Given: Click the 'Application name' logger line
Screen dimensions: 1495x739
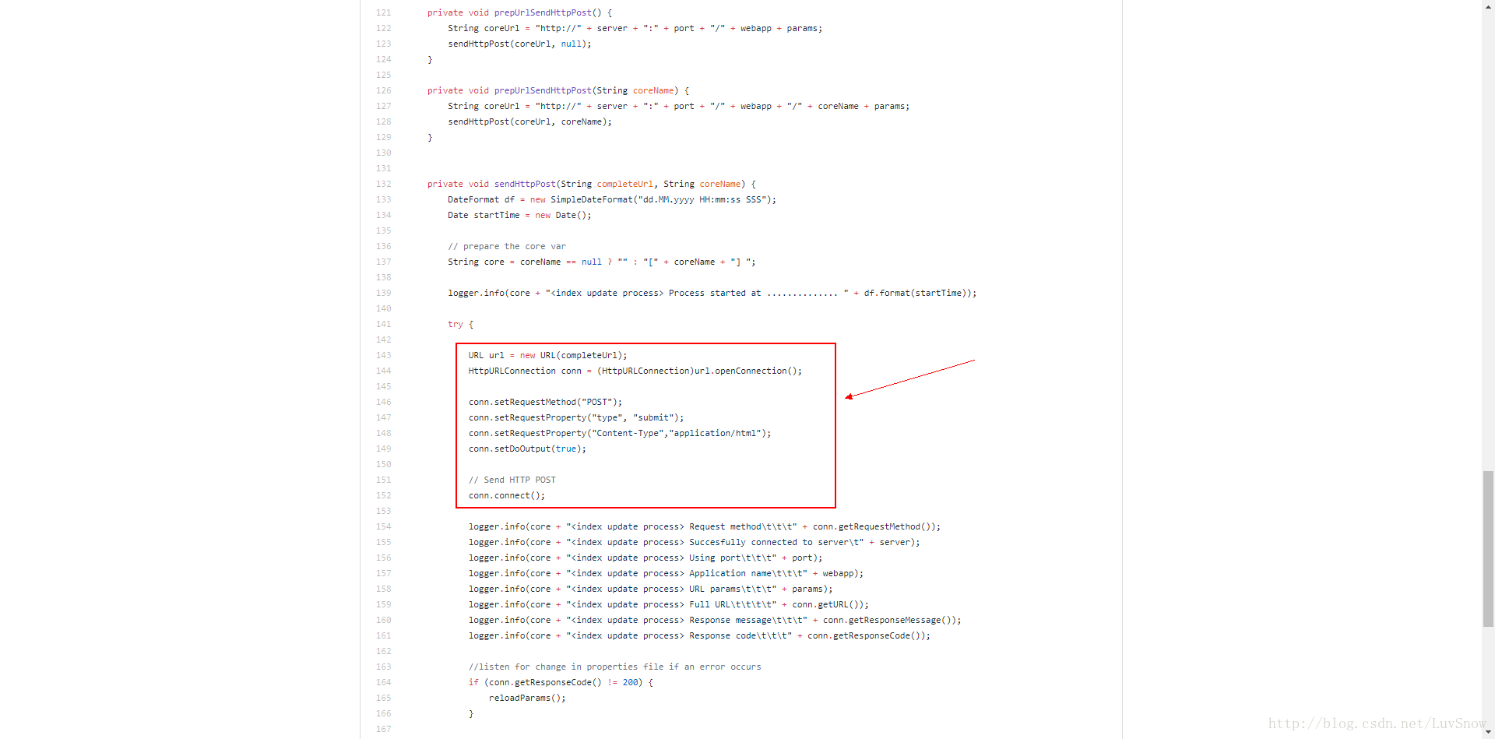Looking at the screenshot, I should click(666, 573).
